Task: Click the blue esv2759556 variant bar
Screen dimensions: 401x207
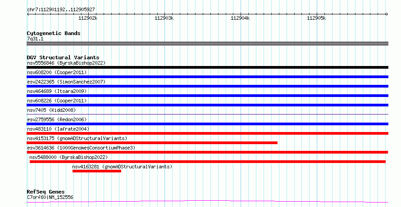Action: 207,124
